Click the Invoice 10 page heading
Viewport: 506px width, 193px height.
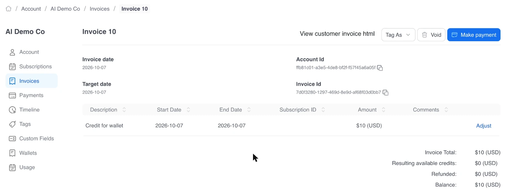[99, 32]
